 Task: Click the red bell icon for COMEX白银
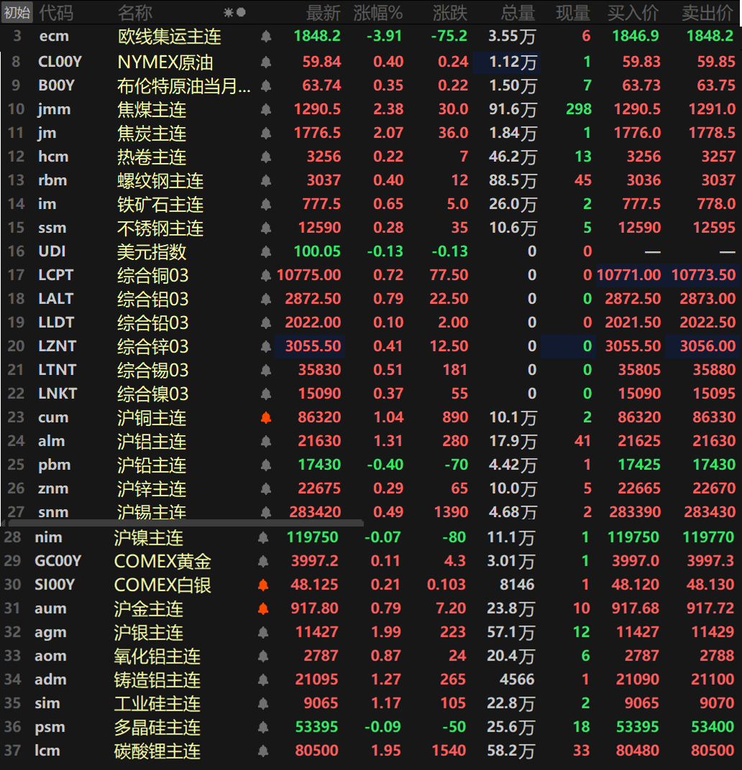pyautogui.click(x=263, y=585)
